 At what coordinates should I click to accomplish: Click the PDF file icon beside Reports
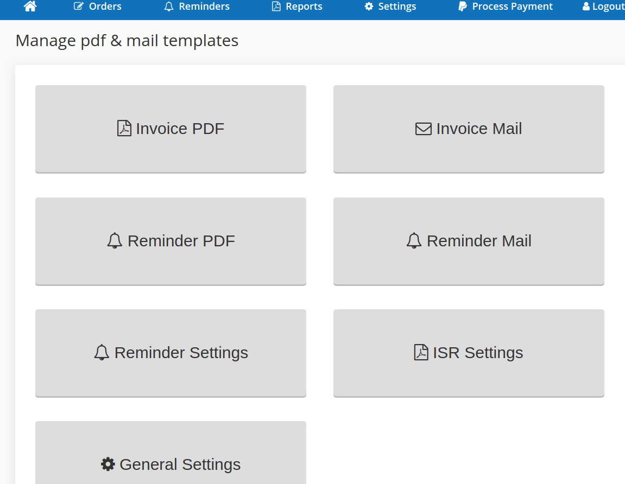(x=276, y=7)
